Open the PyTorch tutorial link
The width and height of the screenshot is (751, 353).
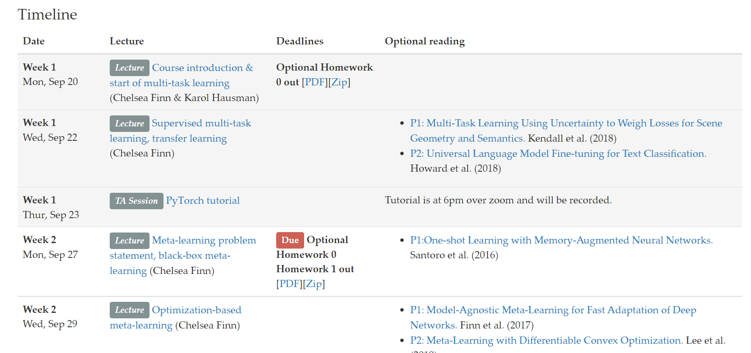click(202, 201)
